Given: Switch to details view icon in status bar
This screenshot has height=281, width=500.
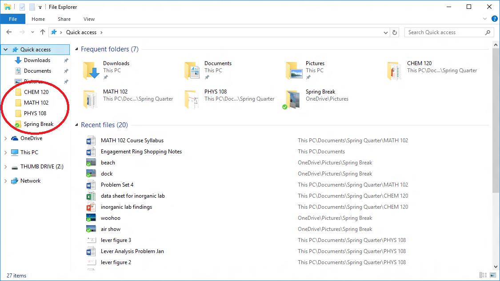Looking at the screenshot, I should point(483,275).
